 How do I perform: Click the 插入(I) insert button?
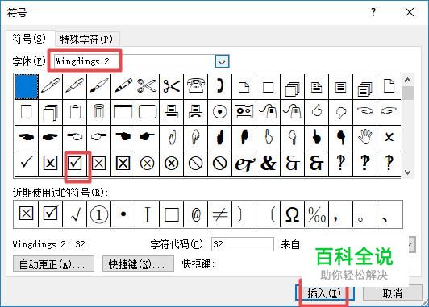pyautogui.click(x=324, y=293)
